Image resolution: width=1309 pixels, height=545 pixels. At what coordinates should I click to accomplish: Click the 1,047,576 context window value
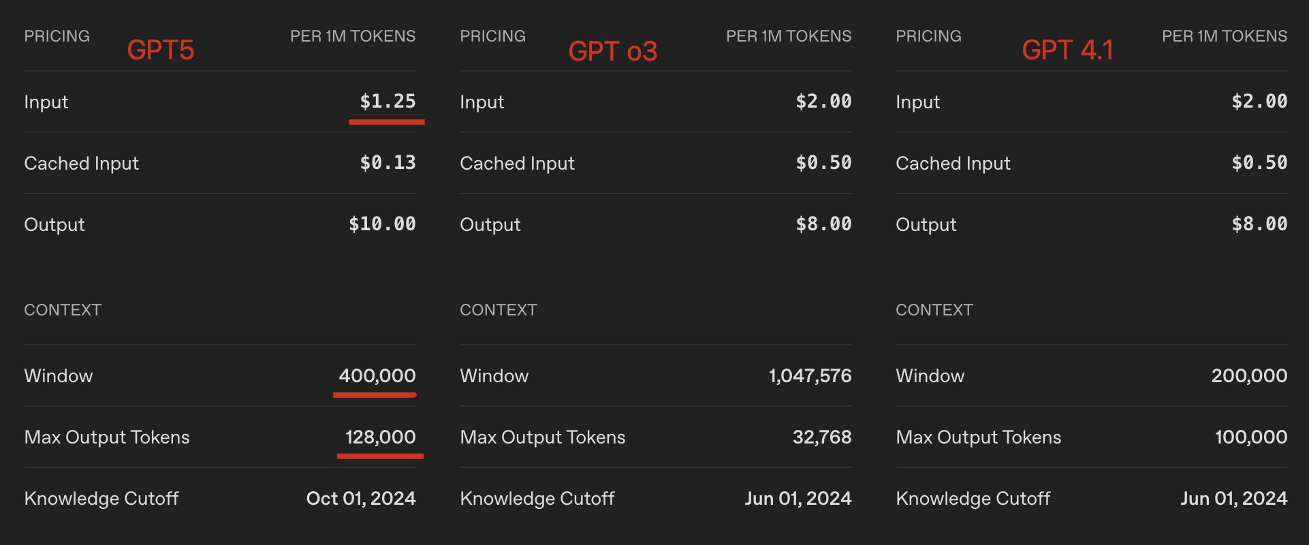pos(810,375)
